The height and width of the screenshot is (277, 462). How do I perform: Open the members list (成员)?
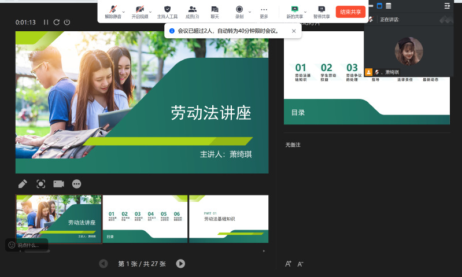[193, 12]
